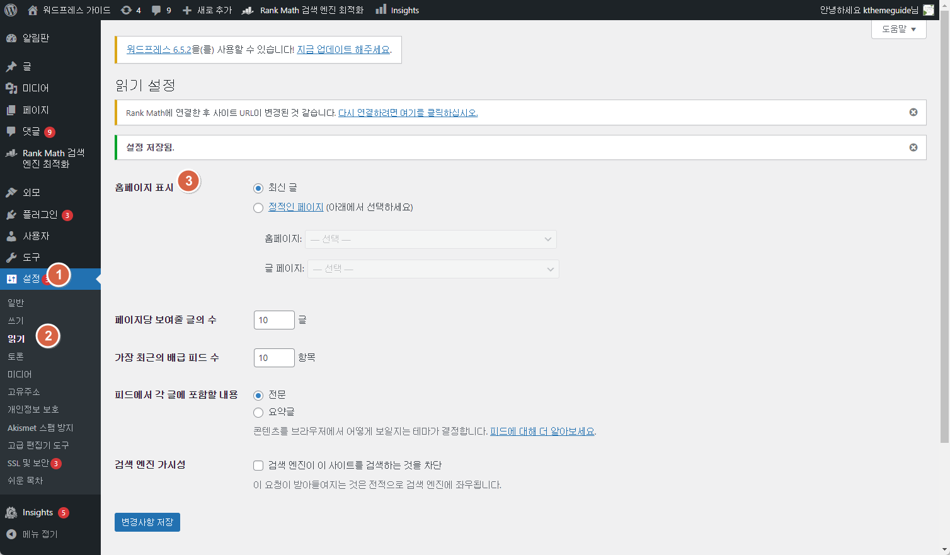Image resolution: width=950 pixels, height=555 pixels.
Task: Click the 설정 settings icon in sidebar
Action: [x=11, y=279]
